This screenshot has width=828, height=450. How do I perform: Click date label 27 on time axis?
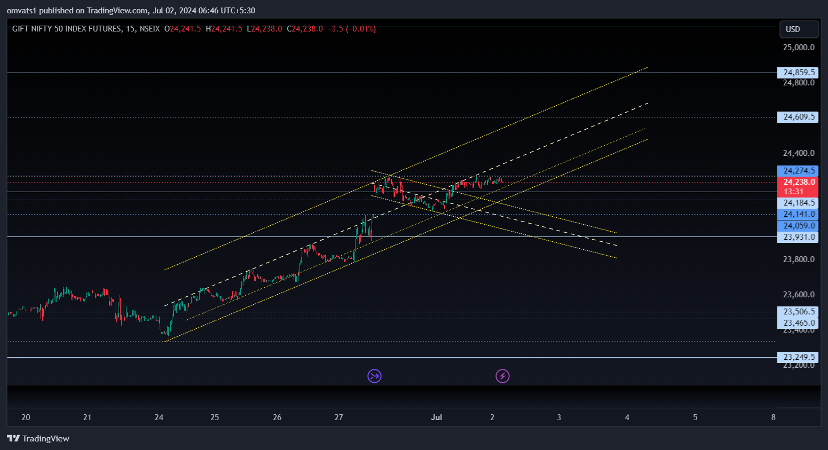pos(339,417)
